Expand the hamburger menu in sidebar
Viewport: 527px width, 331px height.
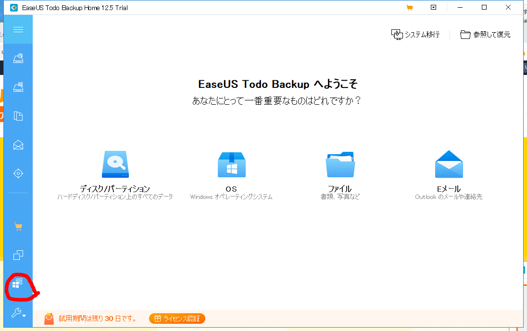click(18, 29)
